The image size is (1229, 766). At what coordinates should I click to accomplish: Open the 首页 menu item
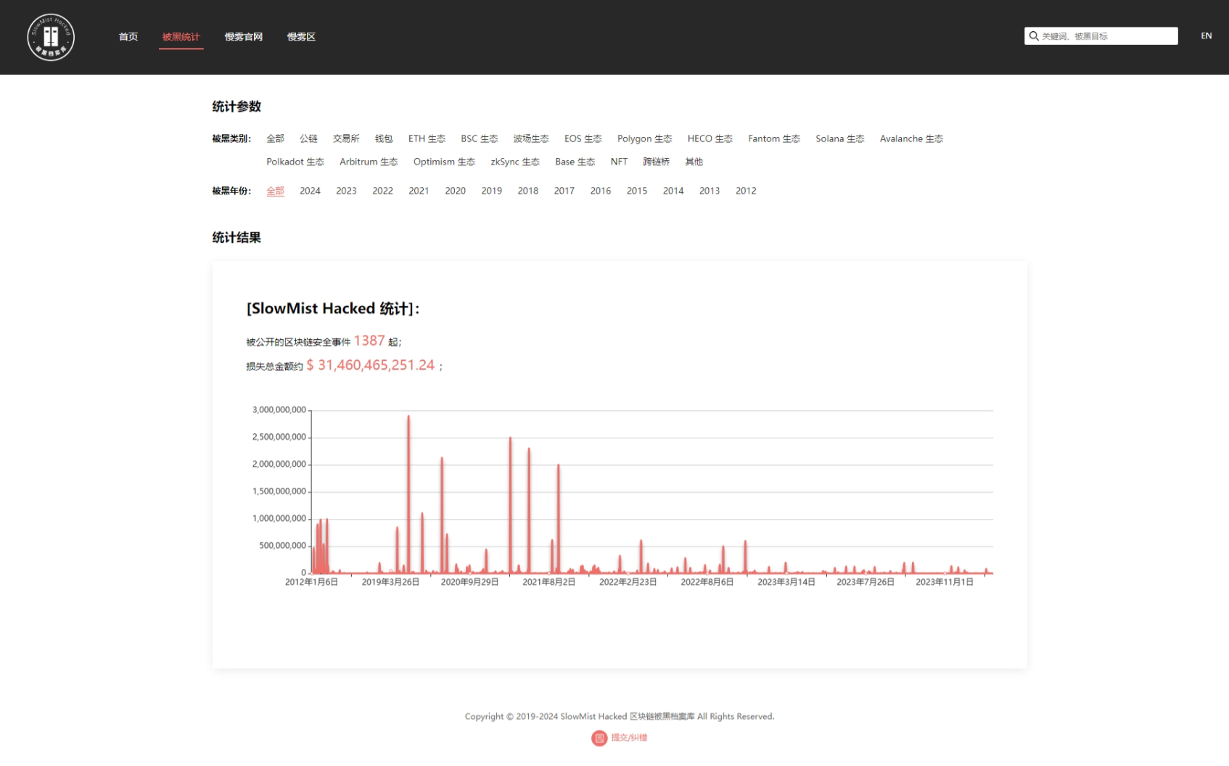tap(128, 37)
